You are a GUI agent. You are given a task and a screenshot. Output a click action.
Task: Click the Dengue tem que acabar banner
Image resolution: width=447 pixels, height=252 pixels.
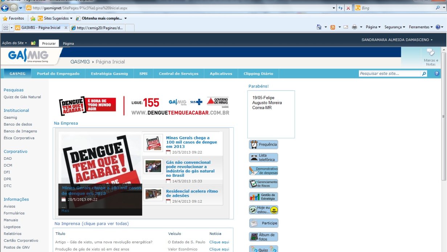click(x=144, y=106)
